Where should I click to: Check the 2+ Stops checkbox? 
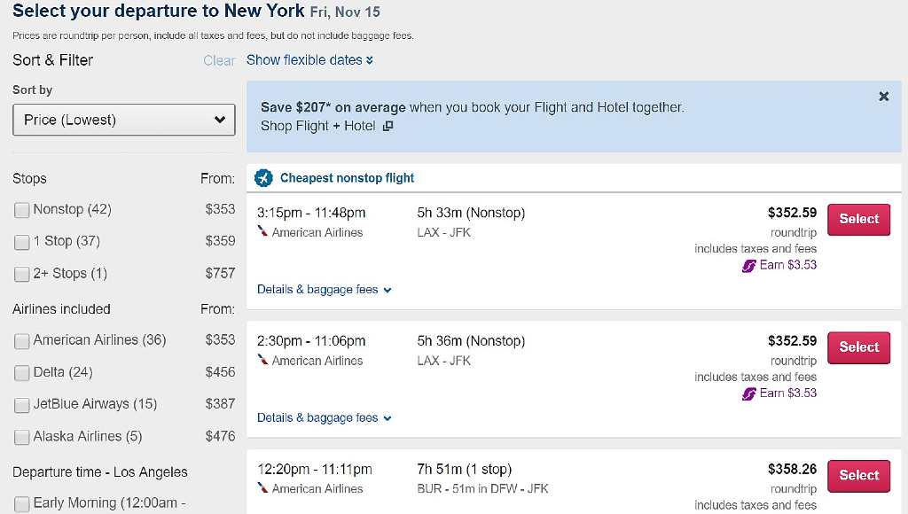pyautogui.click(x=20, y=273)
